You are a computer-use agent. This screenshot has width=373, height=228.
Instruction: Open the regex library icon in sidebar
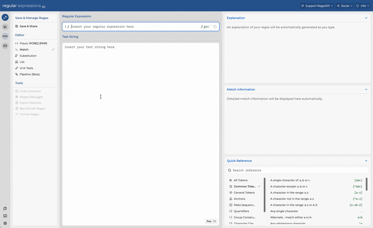(5, 27)
